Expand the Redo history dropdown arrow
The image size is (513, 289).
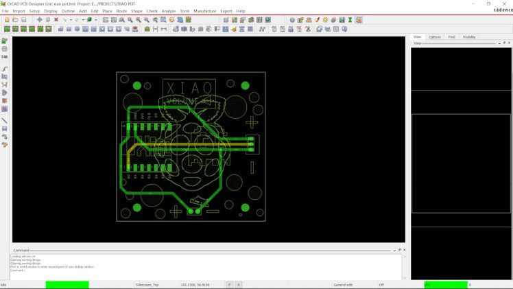tap(83, 20)
